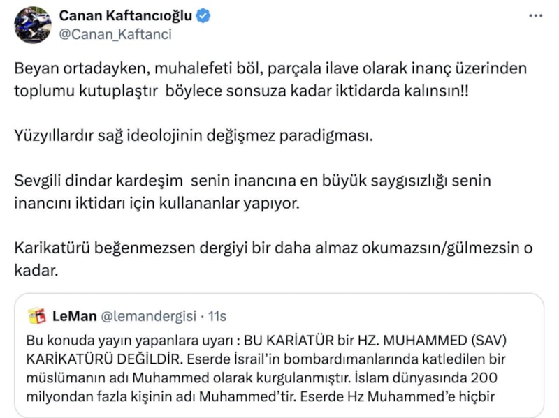Open the @Canan_Kaftanci handle link
This screenshot has height=418, width=559.
pyautogui.click(x=115, y=33)
